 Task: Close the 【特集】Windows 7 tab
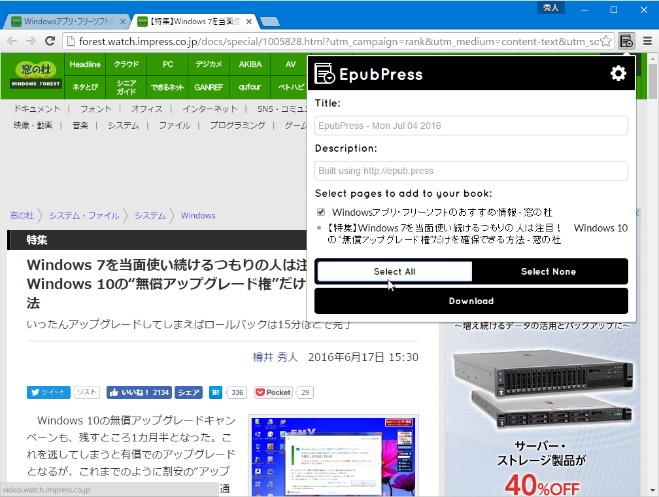(x=249, y=22)
